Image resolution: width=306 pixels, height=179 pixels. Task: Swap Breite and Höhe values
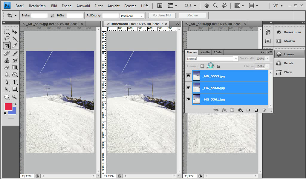(x=52, y=16)
